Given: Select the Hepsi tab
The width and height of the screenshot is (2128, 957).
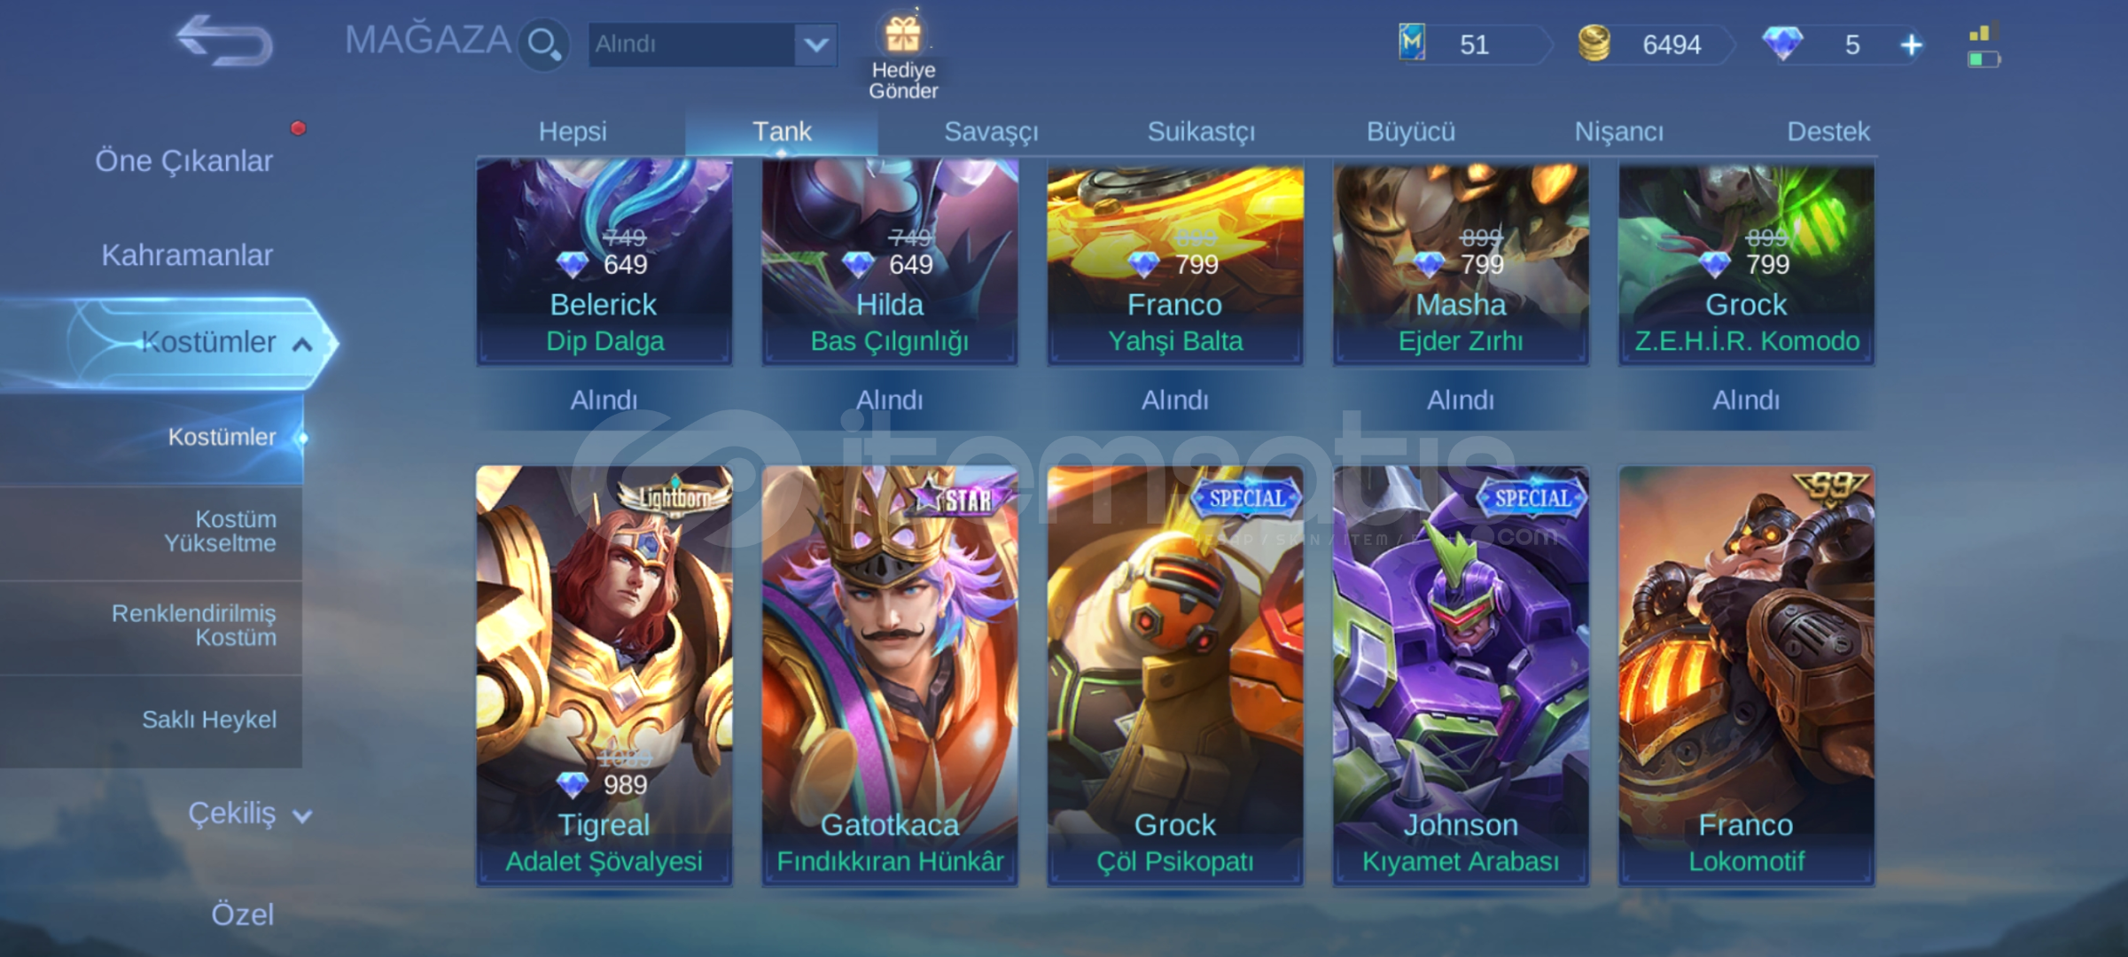Looking at the screenshot, I should pos(573,131).
